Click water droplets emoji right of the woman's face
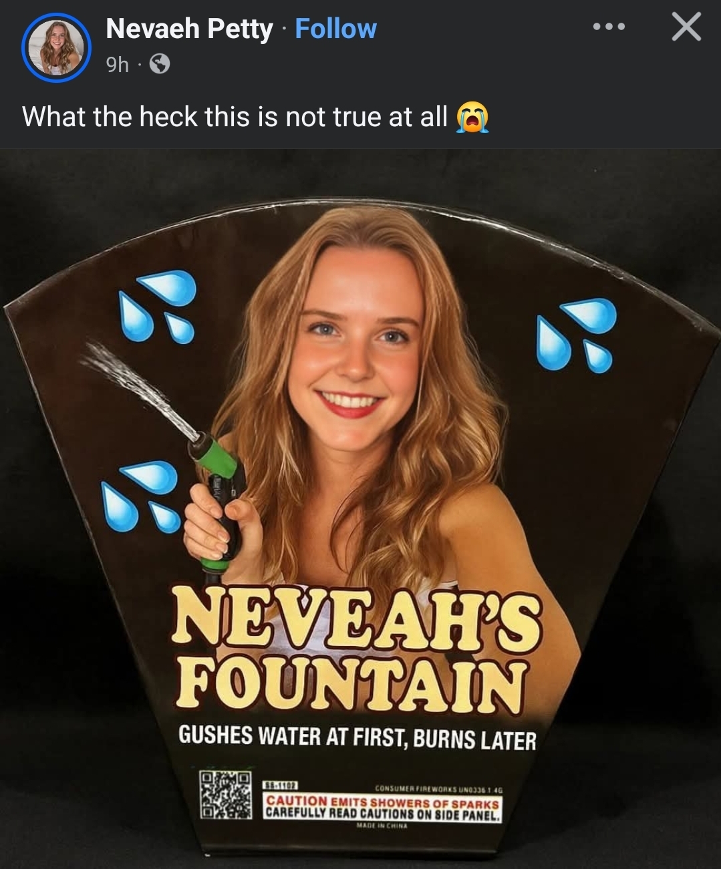The width and height of the screenshot is (721, 869). [x=577, y=334]
